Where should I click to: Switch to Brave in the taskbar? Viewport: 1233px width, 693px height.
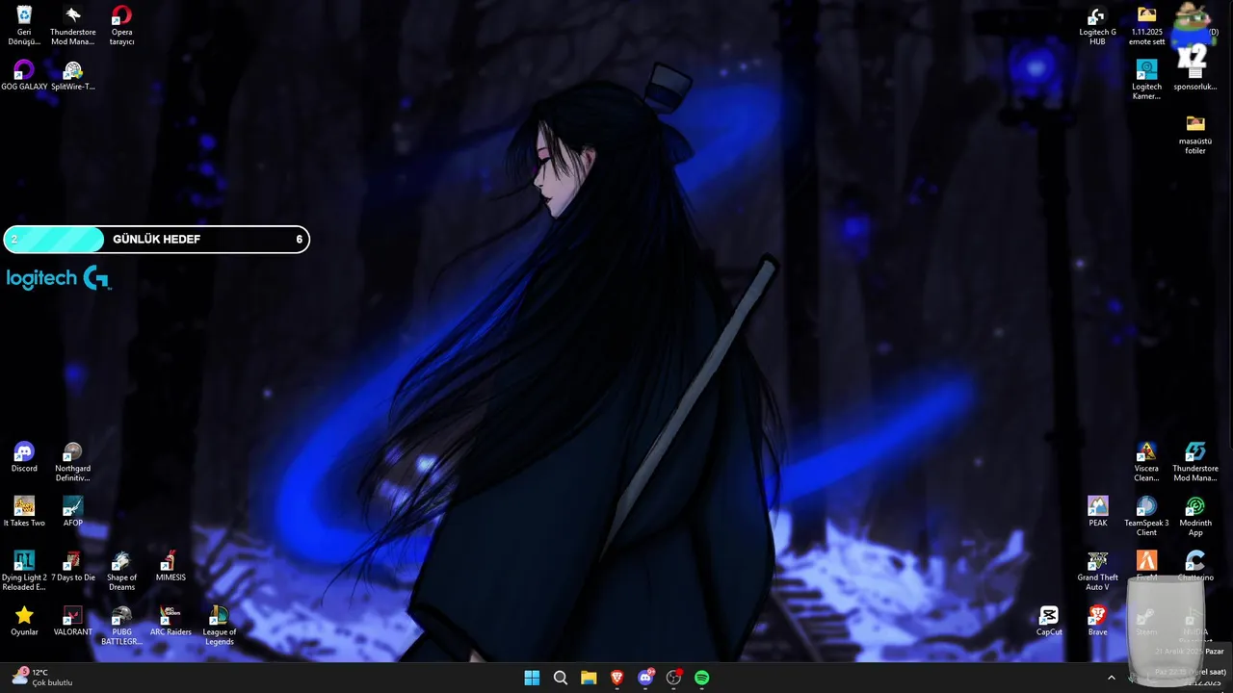pos(617,678)
